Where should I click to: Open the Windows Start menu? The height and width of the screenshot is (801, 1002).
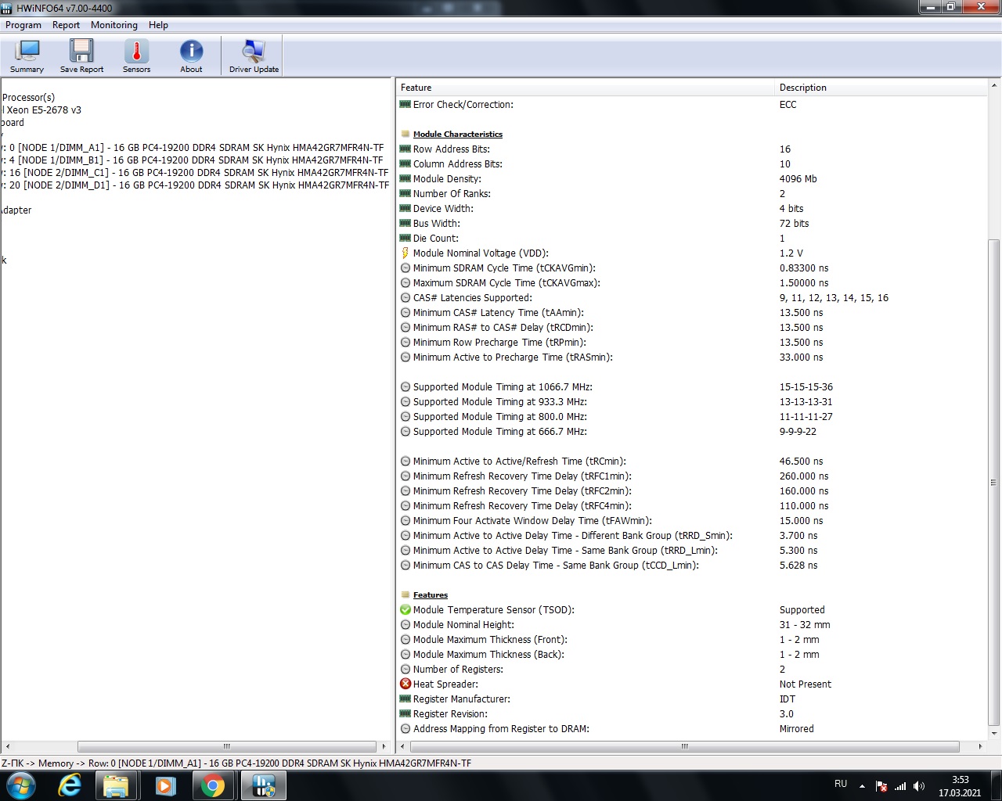(x=21, y=785)
